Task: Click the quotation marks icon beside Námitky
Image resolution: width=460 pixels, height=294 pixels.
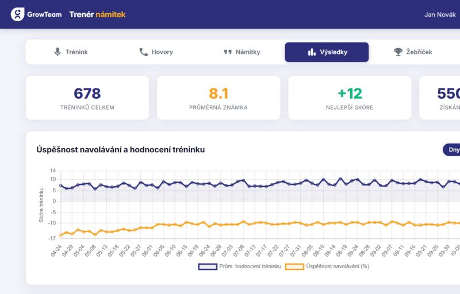Action: pos(228,52)
